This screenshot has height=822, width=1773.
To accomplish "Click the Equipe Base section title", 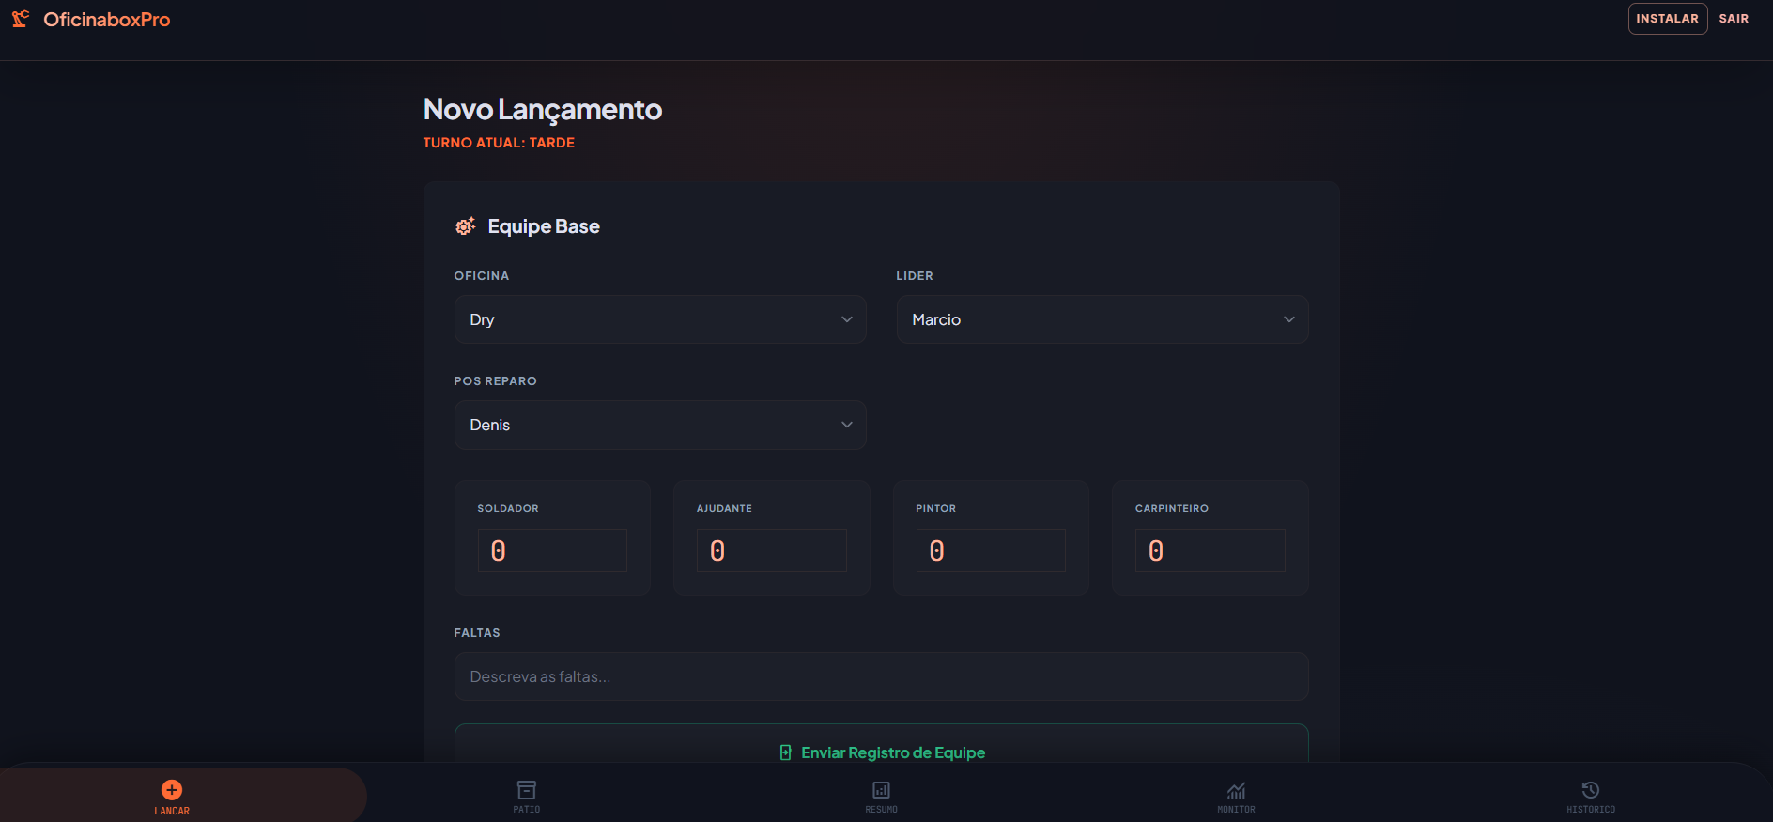I will coord(544,226).
